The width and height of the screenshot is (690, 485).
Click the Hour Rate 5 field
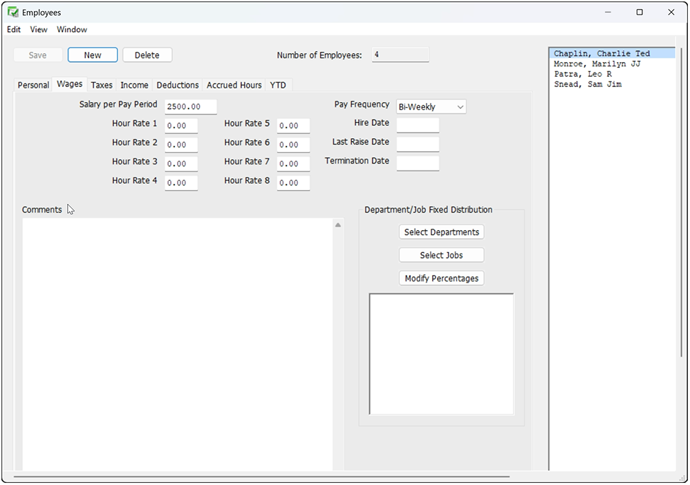(294, 126)
